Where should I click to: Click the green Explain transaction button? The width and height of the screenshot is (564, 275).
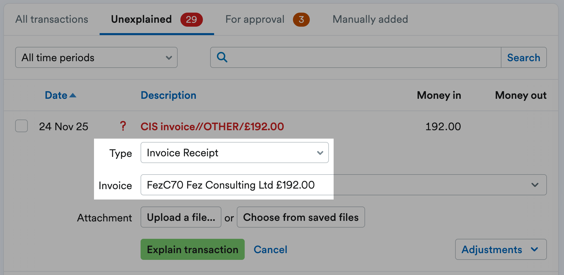coord(192,249)
